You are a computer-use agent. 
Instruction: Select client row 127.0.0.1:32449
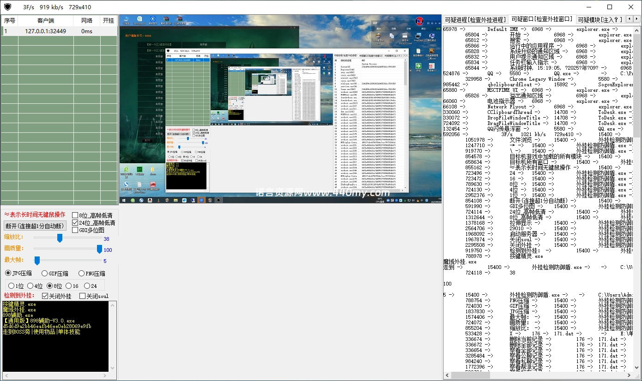point(45,31)
